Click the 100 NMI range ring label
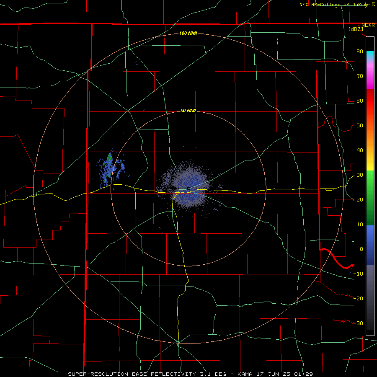The width and height of the screenshot is (377, 377). (188, 33)
